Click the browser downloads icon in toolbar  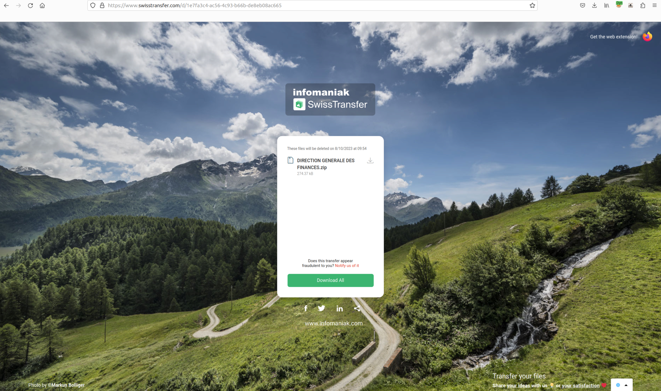(595, 6)
